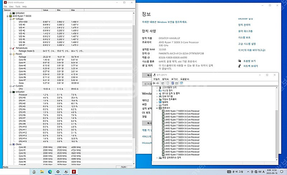Collapse the Voltages node in HWMonitor

point(11,19)
